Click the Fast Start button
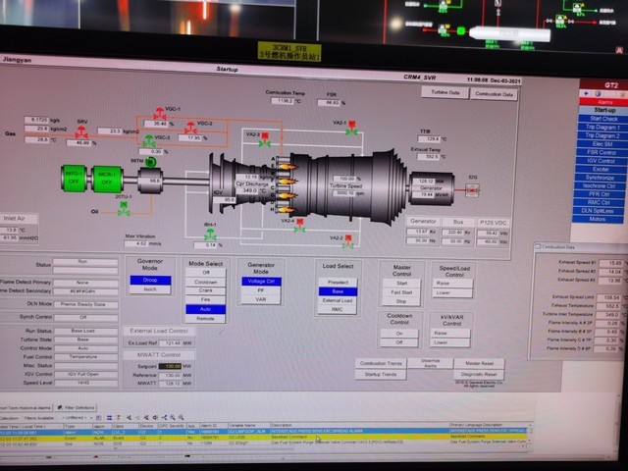 pos(401,292)
